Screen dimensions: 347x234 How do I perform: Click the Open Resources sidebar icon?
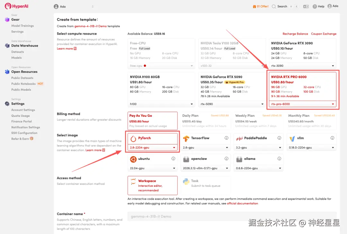[7, 72]
